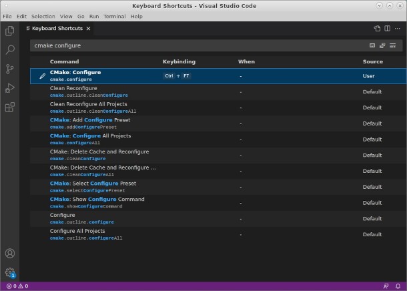
Task: Select the 'Clean Reconfigure' command row
Action: click(218, 92)
